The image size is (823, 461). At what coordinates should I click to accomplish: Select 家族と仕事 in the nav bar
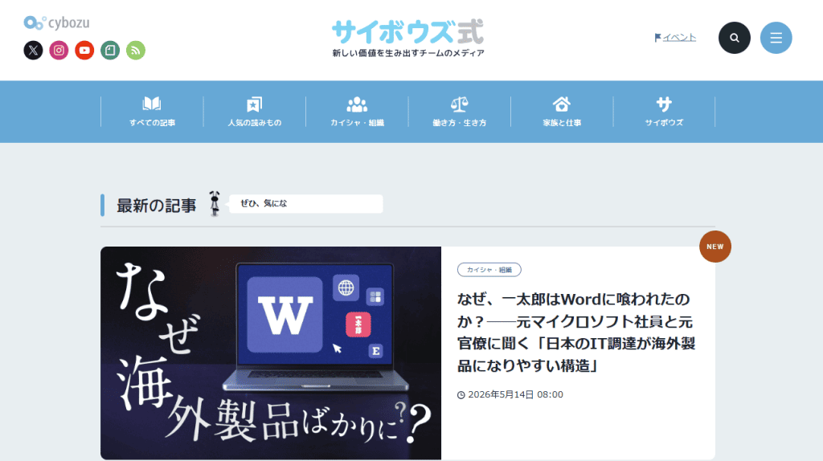pos(562,112)
